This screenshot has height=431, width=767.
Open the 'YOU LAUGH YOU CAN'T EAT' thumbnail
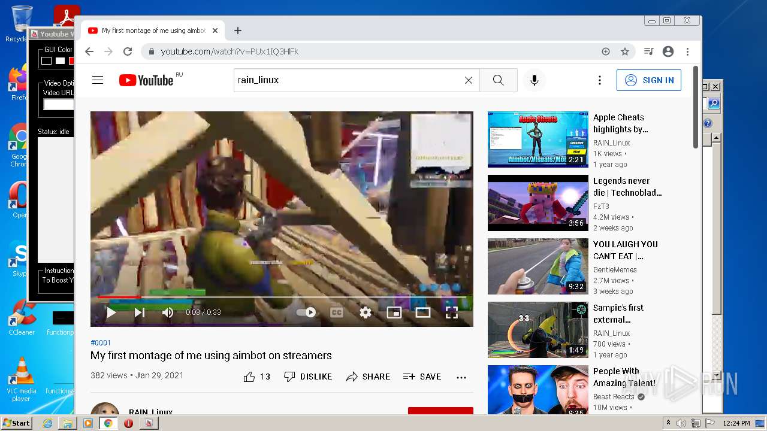[x=538, y=266]
